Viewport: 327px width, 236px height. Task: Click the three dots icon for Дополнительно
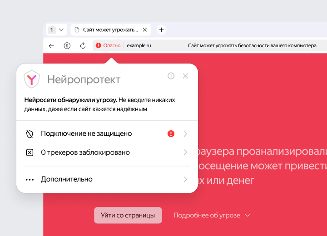coord(30,180)
